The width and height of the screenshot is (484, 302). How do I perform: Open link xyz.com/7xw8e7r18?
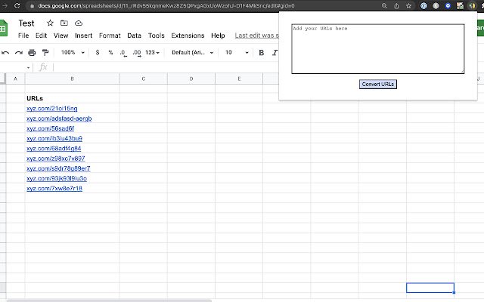pyautogui.click(x=54, y=189)
